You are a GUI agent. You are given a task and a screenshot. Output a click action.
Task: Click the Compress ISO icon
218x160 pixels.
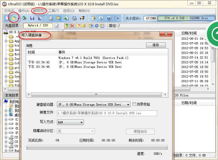tap(59, 18)
